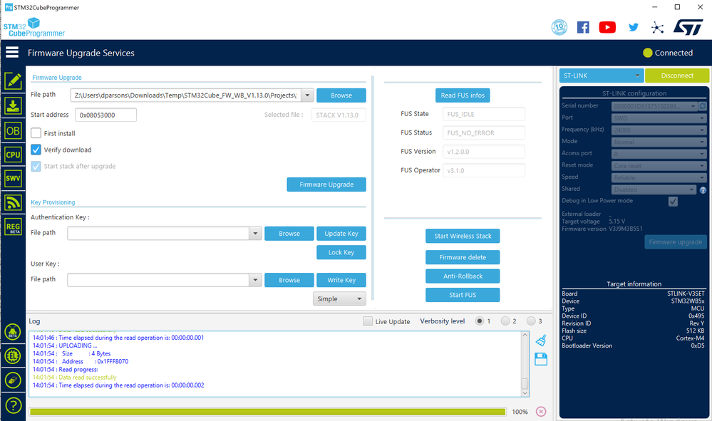Open the Erasing & Programming download icon

pos(13,105)
